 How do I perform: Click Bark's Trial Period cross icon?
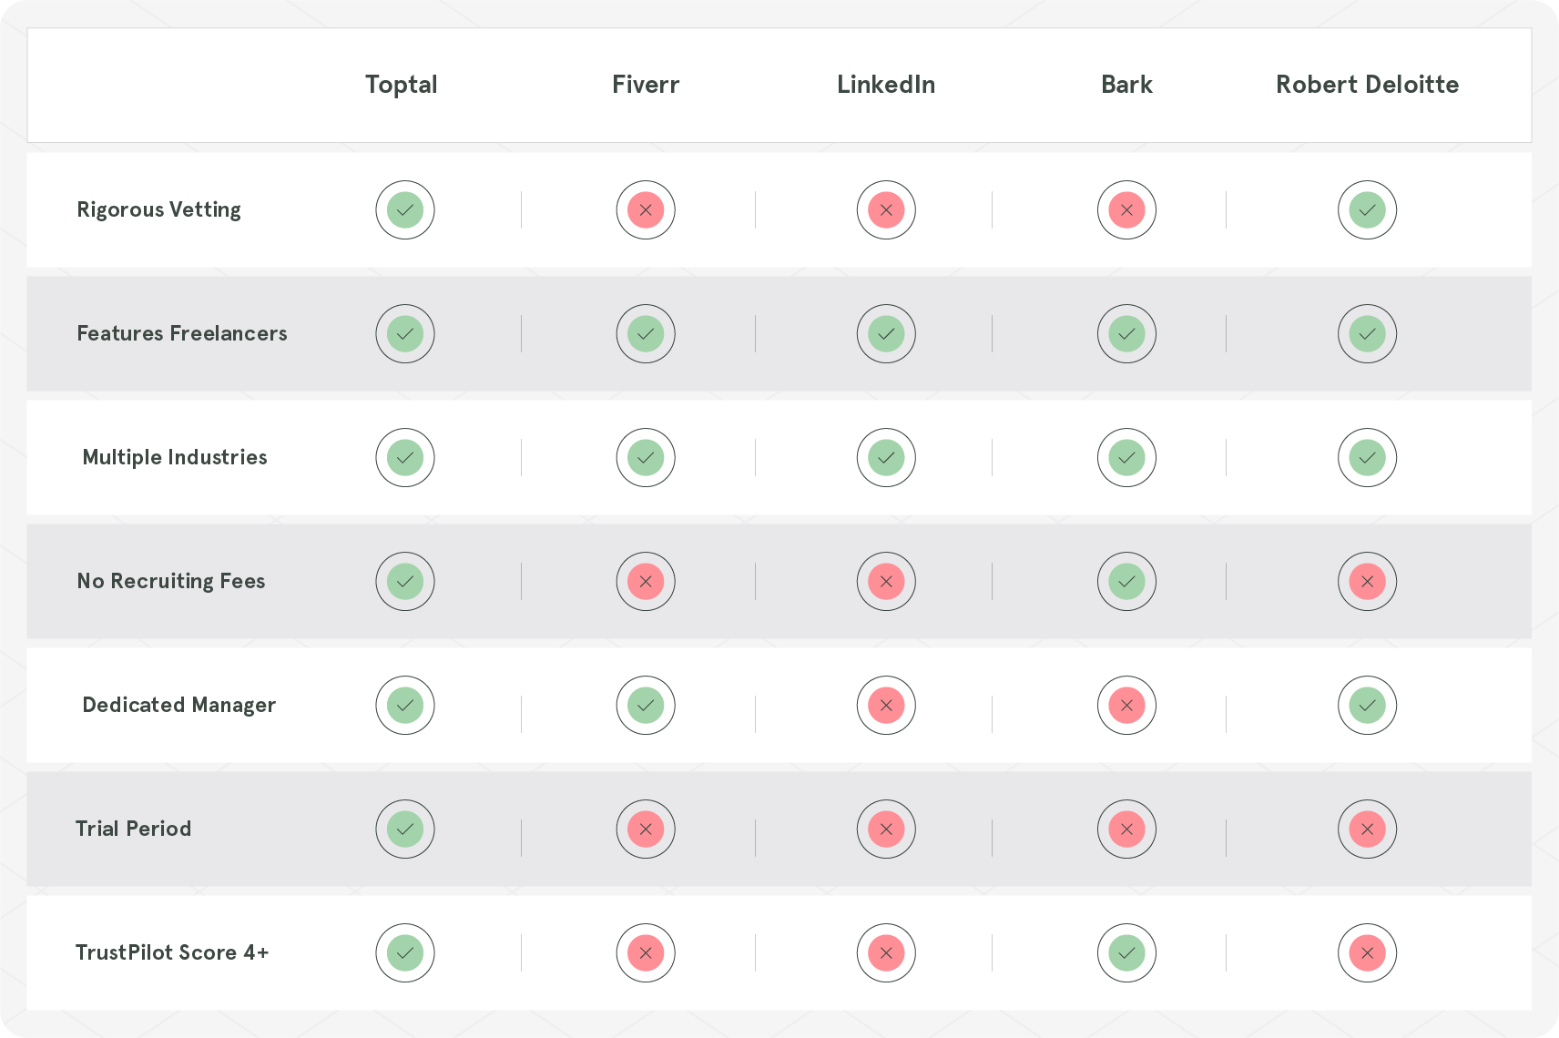pyautogui.click(x=1126, y=829)
